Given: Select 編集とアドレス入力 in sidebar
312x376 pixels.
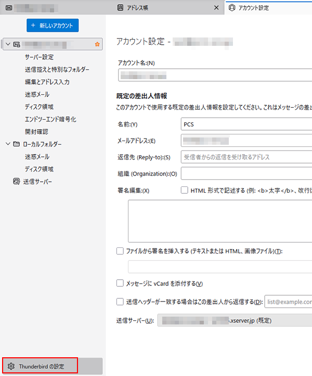Looking at the screenshot, I should (47, 82).
